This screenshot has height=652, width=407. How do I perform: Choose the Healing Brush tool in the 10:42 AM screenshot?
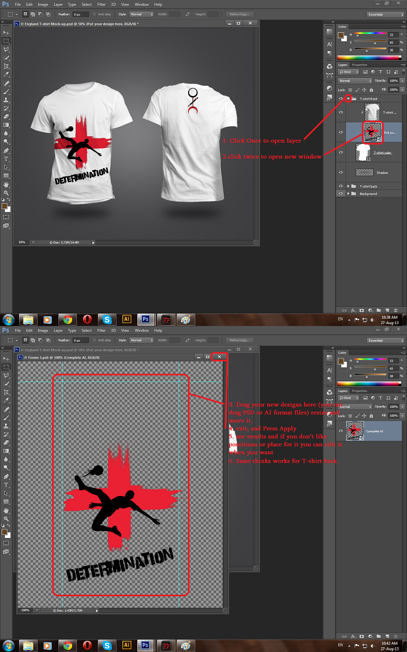(x=6, y=409)
